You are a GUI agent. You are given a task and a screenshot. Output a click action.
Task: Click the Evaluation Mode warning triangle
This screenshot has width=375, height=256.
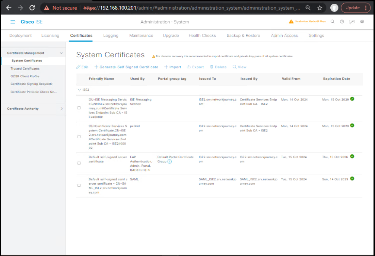coord(291,22)
